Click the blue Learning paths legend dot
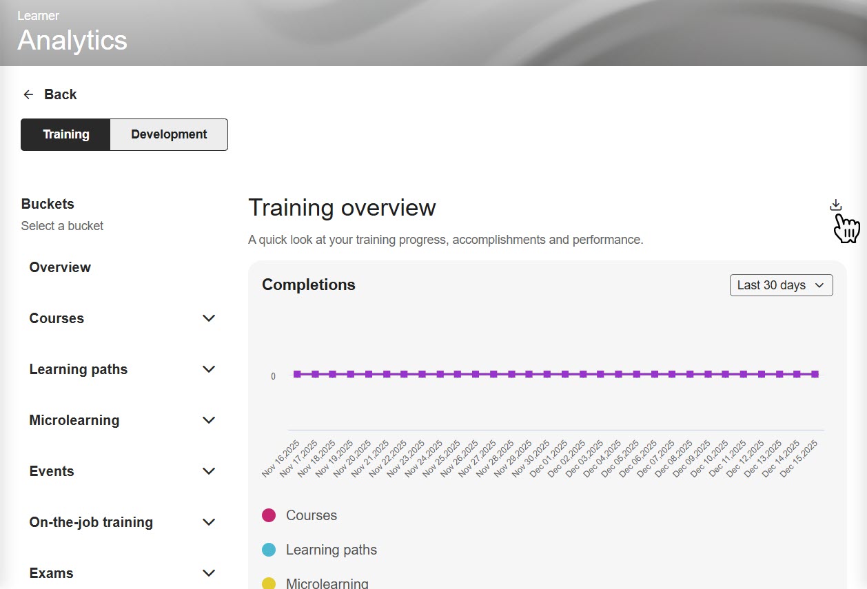Screen dimensions: 867x589 tap(269, 550)
